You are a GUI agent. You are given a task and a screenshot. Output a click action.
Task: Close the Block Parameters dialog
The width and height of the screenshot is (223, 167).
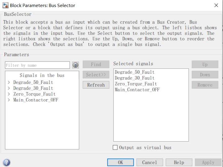216,5
